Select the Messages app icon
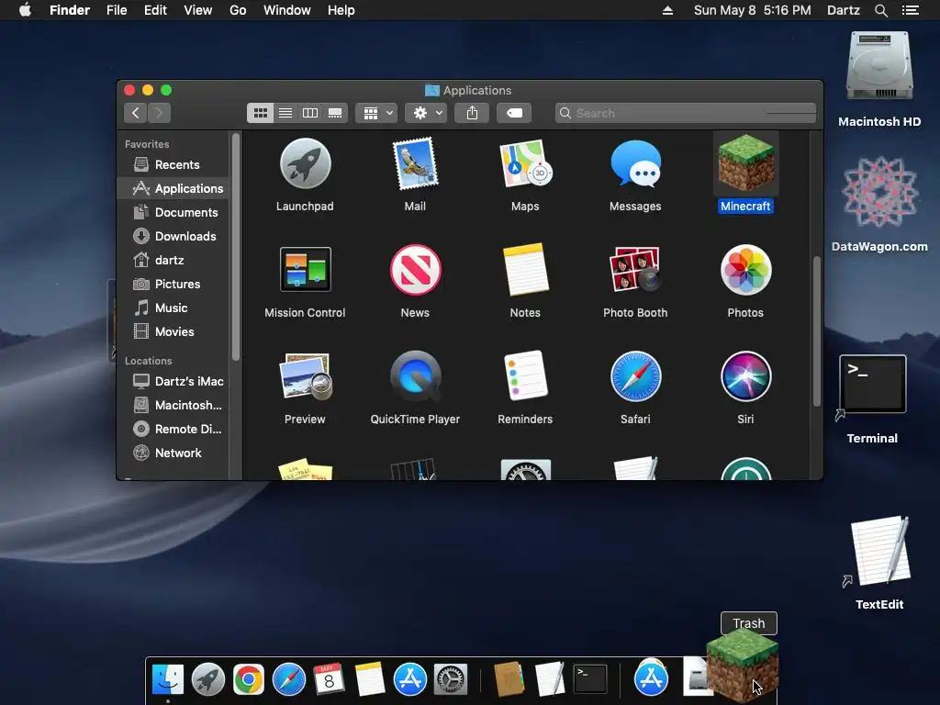Image resolution: width=940 pixels, height=705 pixels. (x=635, y=163)
